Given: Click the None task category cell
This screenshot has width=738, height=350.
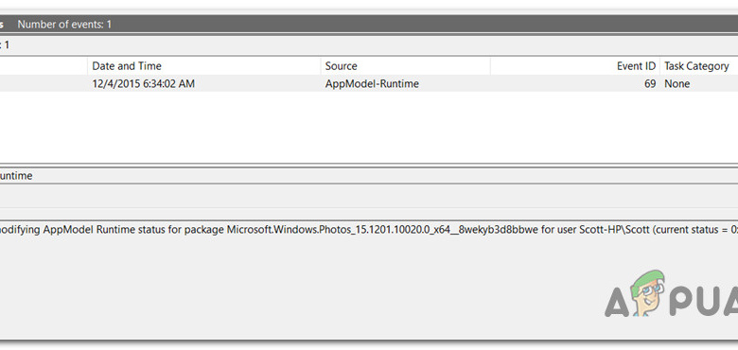Looking at the screenshot, I should (676, 84).
